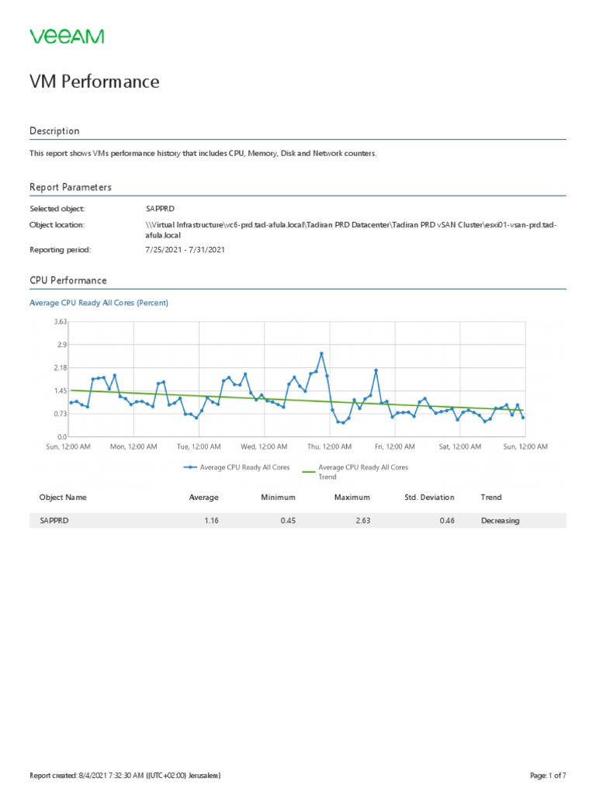This screenshot has width=596, height=795.
Task: Click the Average column header
Action: pos(204,498)
